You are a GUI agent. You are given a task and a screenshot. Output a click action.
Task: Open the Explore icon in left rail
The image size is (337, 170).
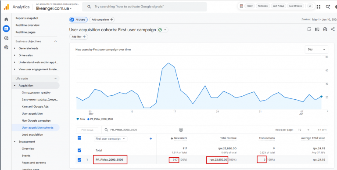pos(6,38)
